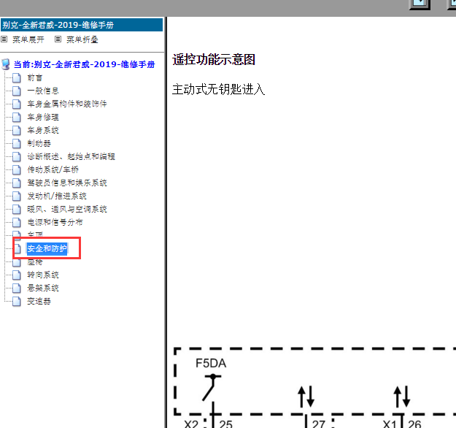Click the 菜单展开 label text
Viewport: 456px width, 428px height.
(x=28, y=39)
